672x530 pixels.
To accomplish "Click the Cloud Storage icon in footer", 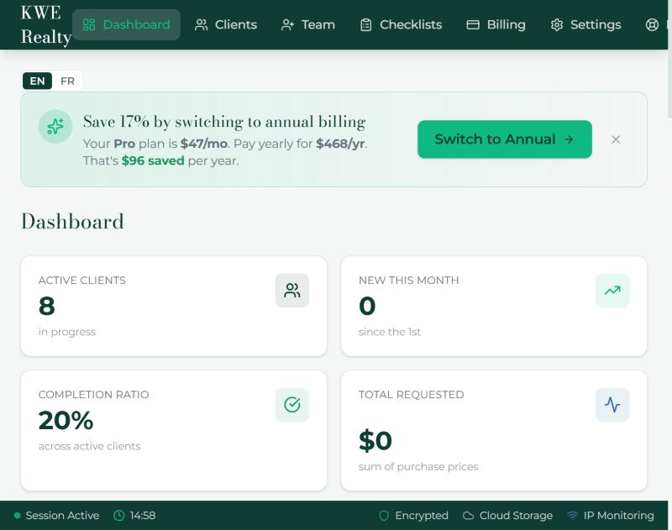I will 469,516.
